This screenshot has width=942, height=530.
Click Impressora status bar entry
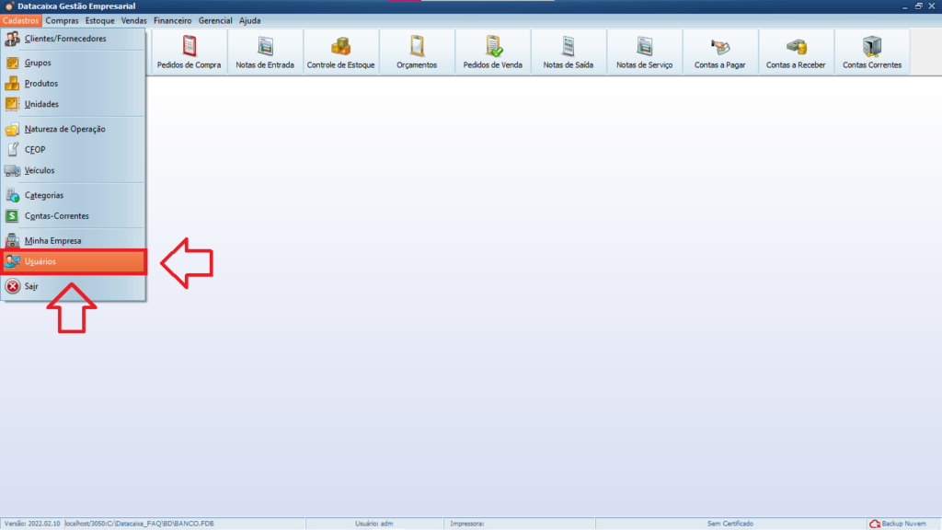(466, 524)
